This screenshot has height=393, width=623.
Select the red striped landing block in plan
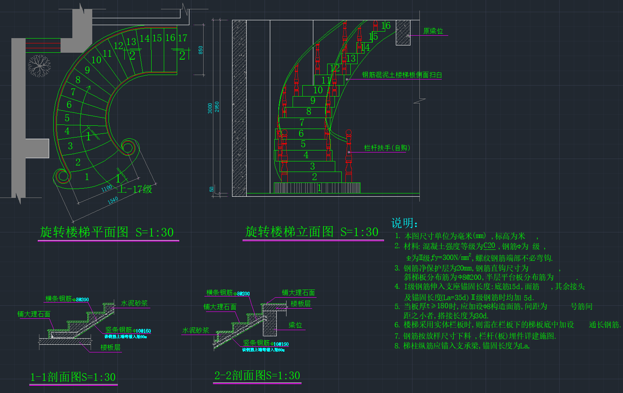click(x=43, y=45)
